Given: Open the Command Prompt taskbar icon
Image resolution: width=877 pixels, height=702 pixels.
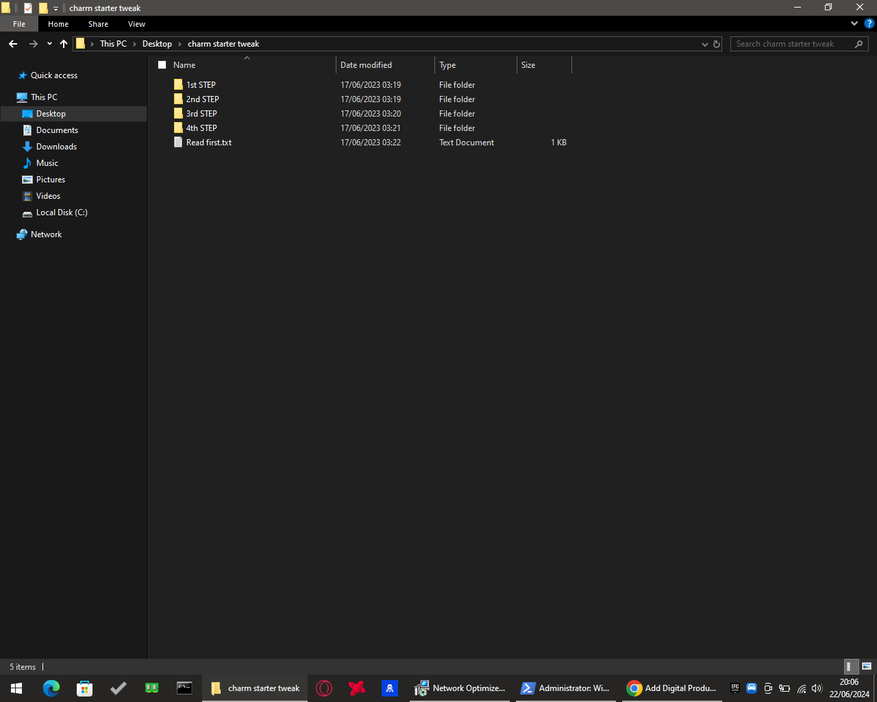Looking at the screenshot, I should coord(184,688).
